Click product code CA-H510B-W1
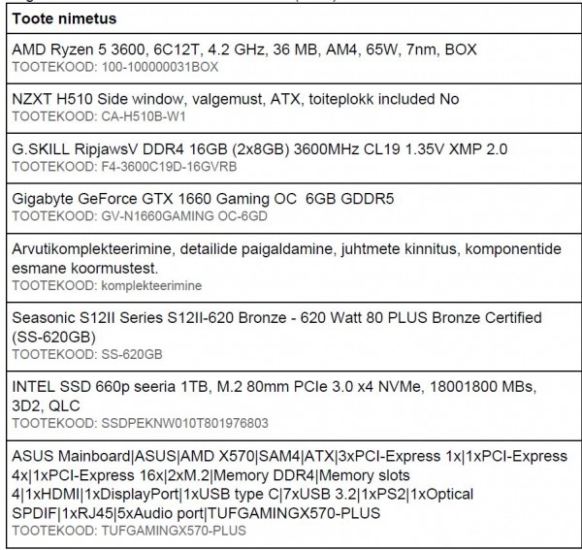Viewport: 582px width, 550px height. (144, 117)
